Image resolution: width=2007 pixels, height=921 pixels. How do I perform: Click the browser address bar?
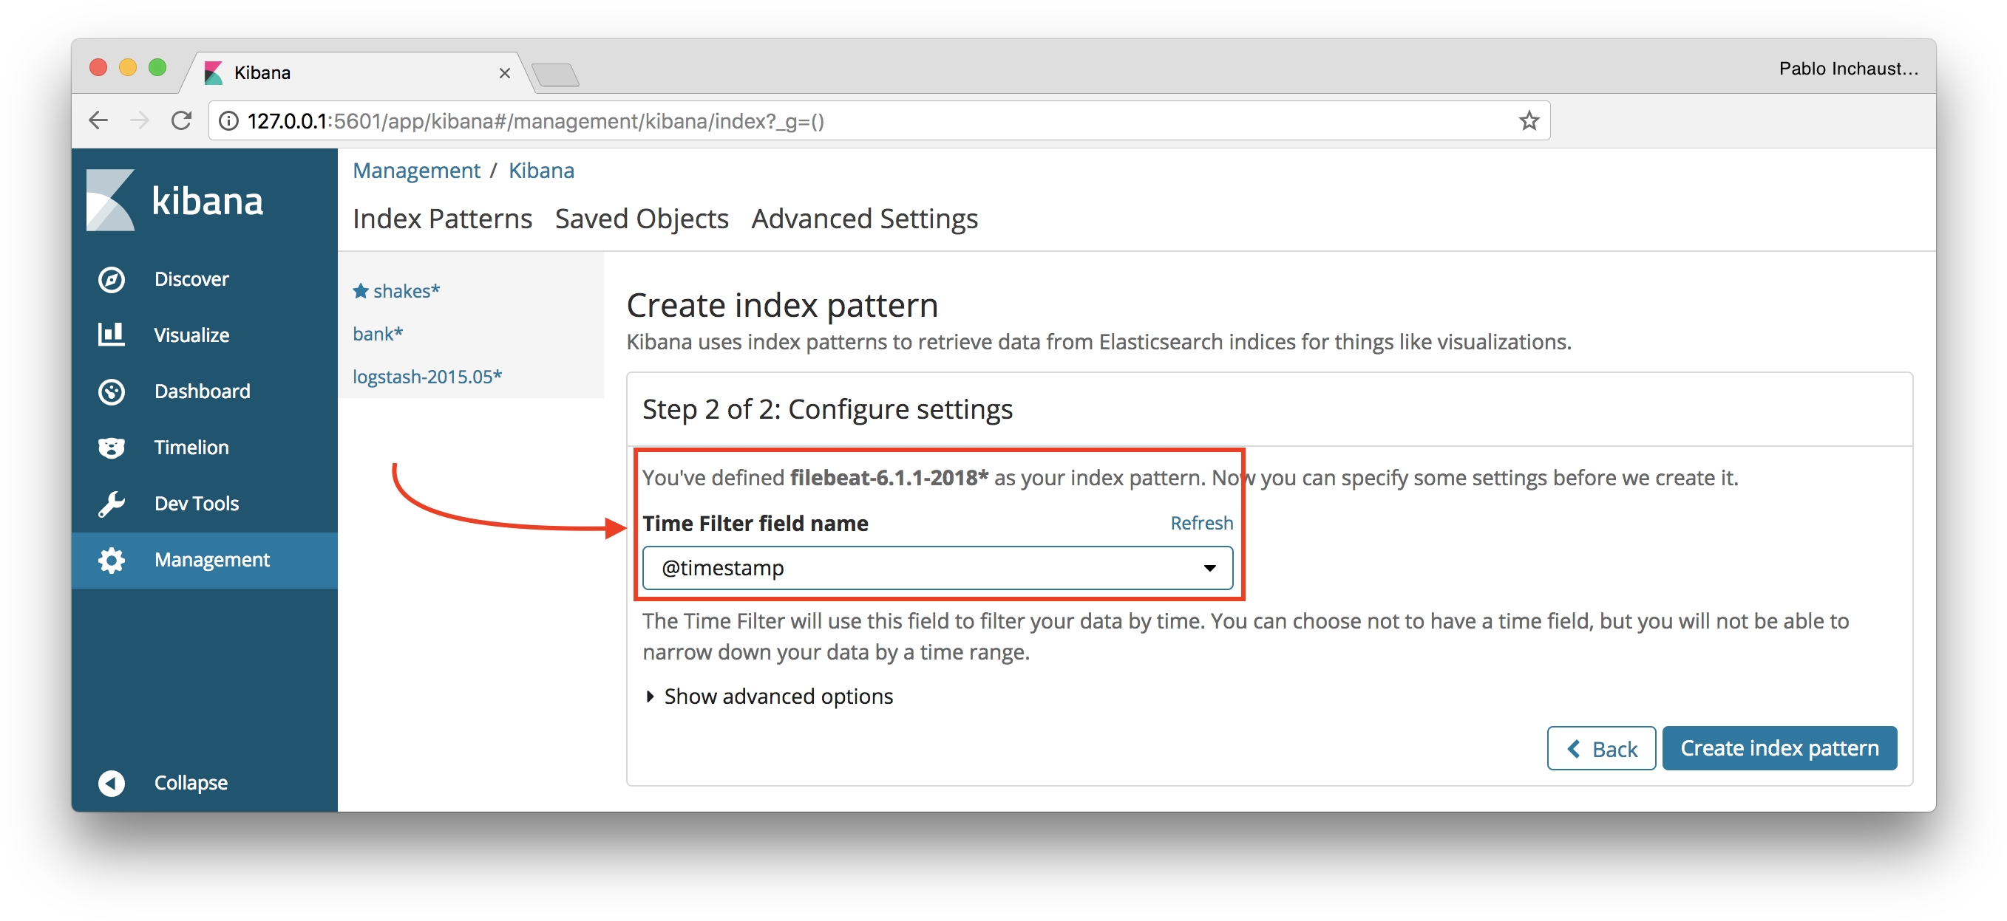(x=865, y=120)
